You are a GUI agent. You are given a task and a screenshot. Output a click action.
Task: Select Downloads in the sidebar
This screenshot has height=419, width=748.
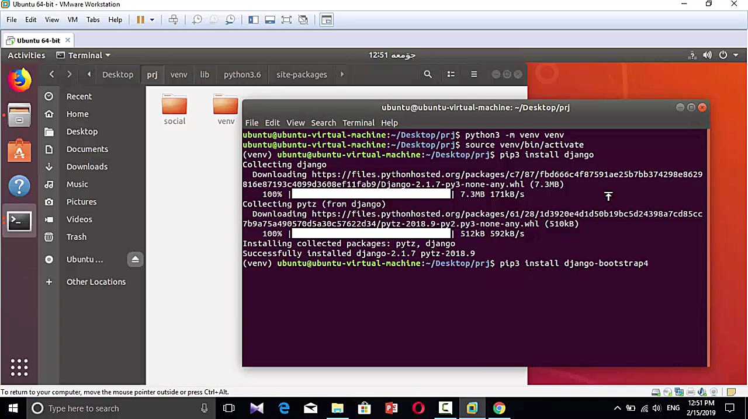tap(86, 166)
